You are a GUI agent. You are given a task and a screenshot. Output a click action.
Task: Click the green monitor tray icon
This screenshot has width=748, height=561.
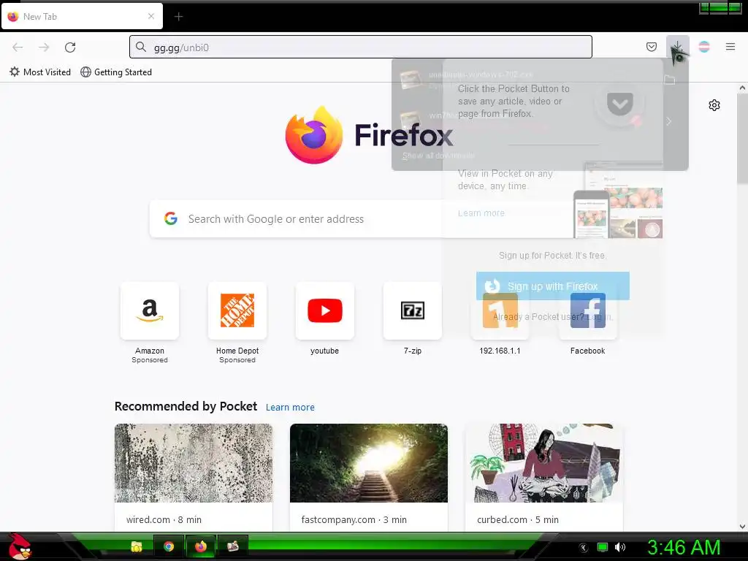pos(603,547)
